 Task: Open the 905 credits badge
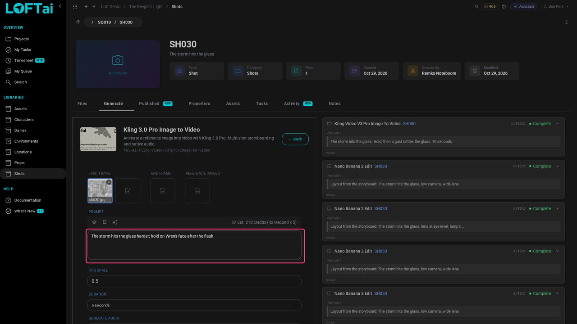[x=490, y=7]
